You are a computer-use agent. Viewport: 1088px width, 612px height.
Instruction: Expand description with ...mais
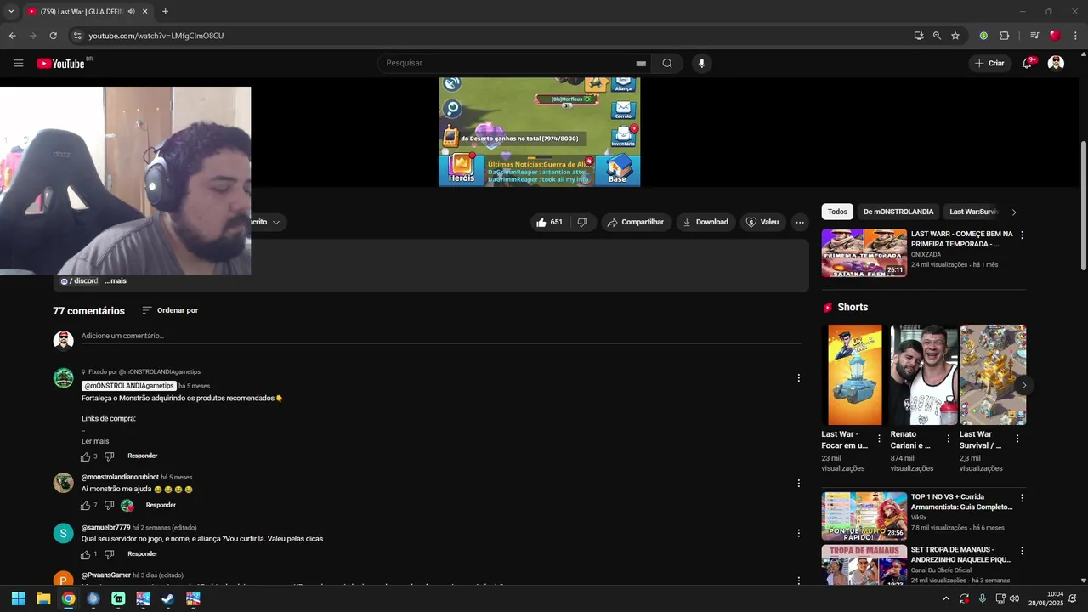point(116,280)
